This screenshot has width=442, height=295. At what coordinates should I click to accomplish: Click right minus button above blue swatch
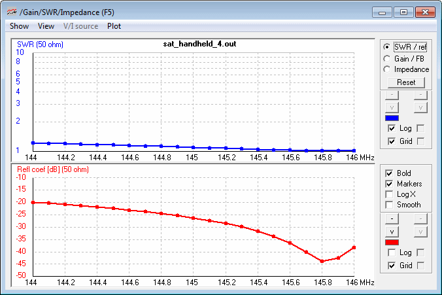[420, 95]
